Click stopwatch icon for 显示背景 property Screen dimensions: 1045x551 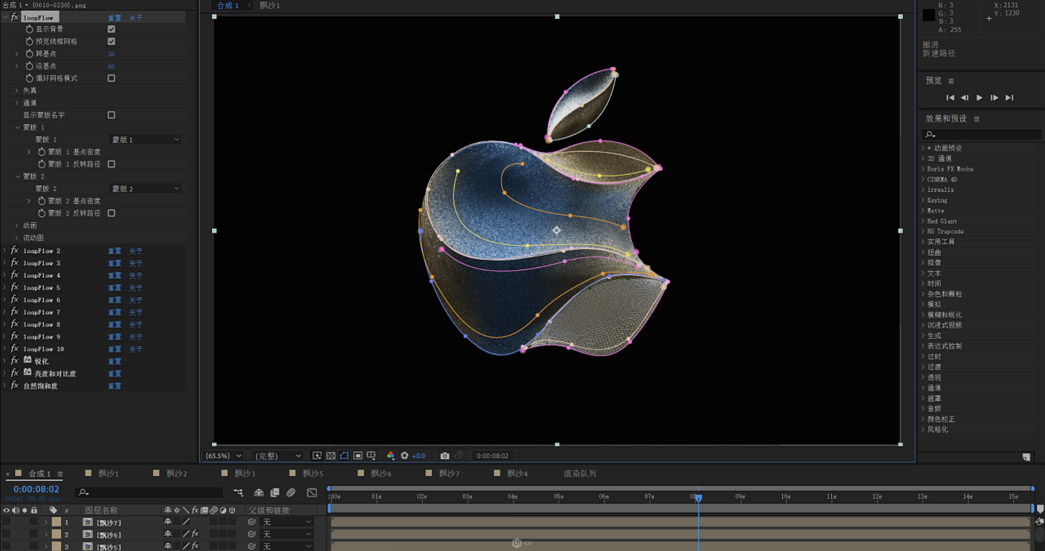(29, 29)
